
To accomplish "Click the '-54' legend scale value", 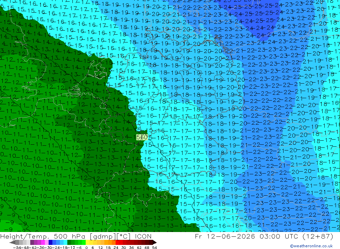I will (x=17, y=248).
